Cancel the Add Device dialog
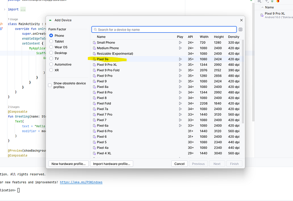 [180, 164]
